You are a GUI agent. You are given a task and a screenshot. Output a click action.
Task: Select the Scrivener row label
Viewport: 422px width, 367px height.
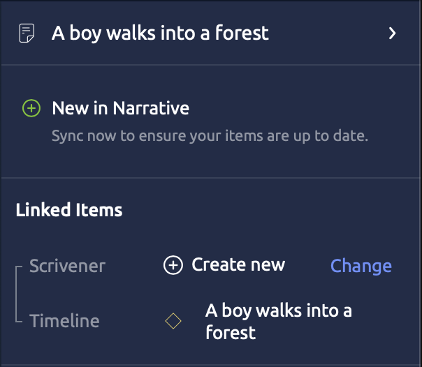(x=67, y=266)
